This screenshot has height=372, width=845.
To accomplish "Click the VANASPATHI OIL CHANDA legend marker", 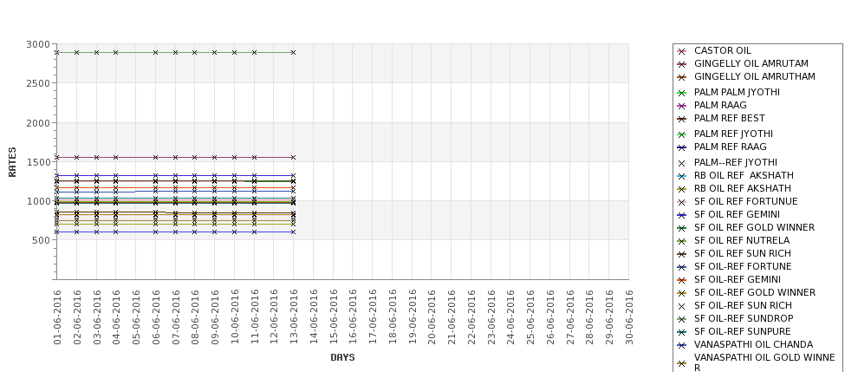I will click(681, 345).
